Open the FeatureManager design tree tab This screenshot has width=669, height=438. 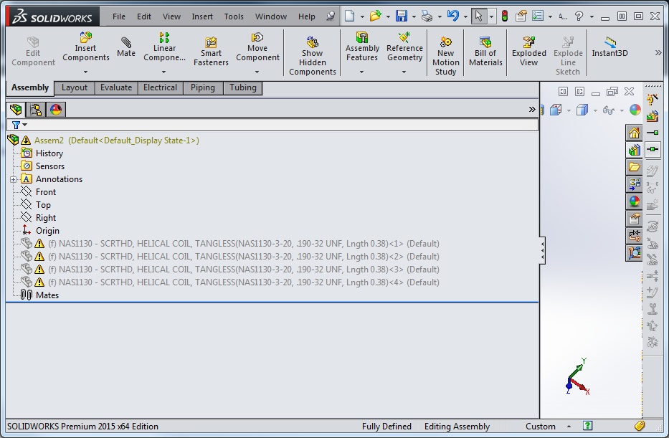point(16,110)
